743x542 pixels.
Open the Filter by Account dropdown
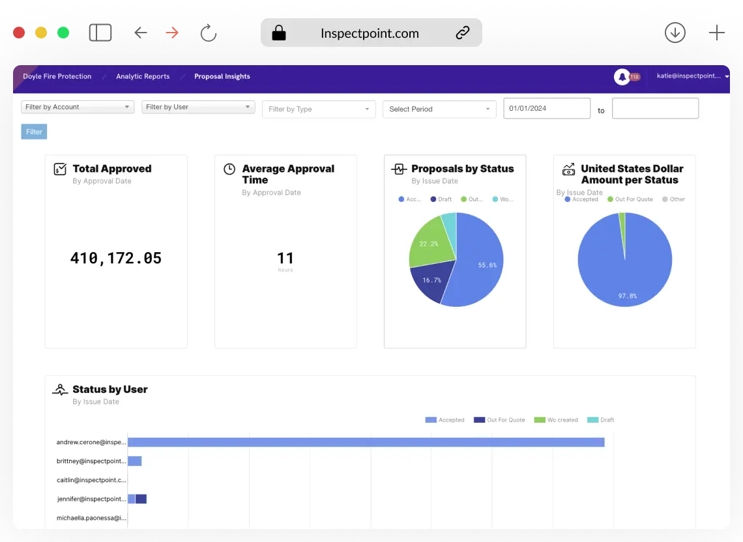[78, 107]
